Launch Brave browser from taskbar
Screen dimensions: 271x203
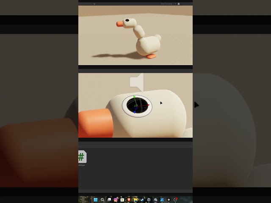tap(129, 200)
